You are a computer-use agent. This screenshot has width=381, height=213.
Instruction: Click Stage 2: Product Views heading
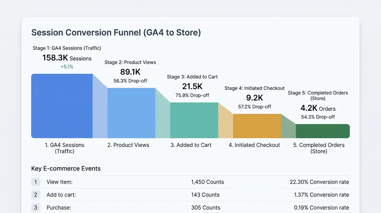(x=130, y=62)
